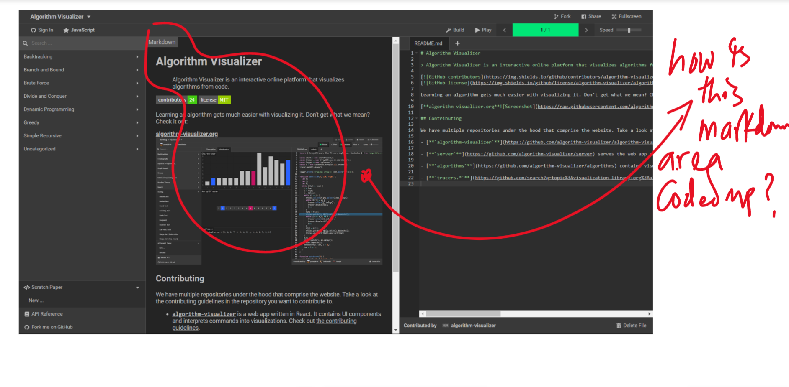The image size is (789, 387).
Task: Expand the Greedy category
Action: pyautogui.click(x=82, y=122)
